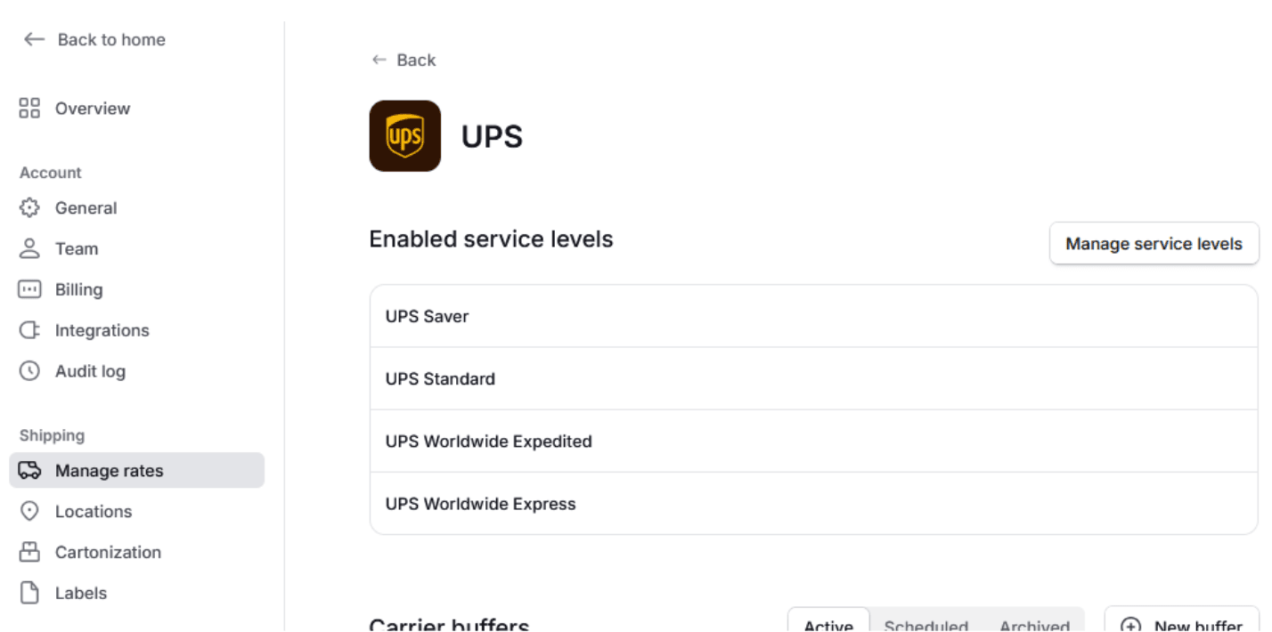Create a new carrier buffer
Viewport: 1272px width, 632px height.
[1181, 623]
